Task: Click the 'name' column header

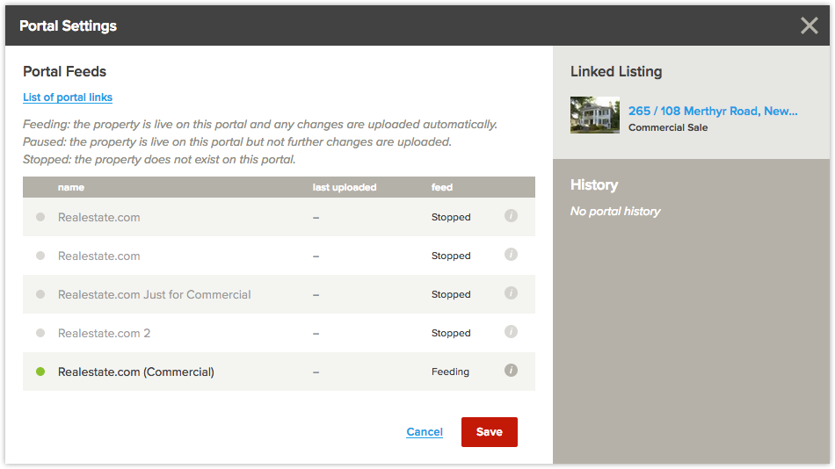Action: click(x=71, y=187)
